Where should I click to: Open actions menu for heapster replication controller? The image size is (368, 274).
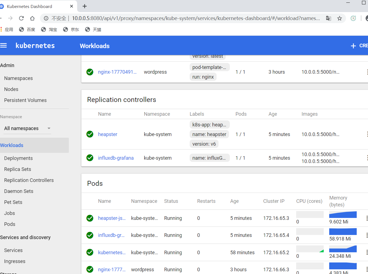tap(367, 134)
